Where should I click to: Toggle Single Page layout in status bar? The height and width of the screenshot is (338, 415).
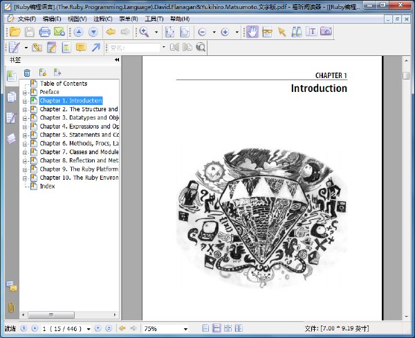(205, 328)
